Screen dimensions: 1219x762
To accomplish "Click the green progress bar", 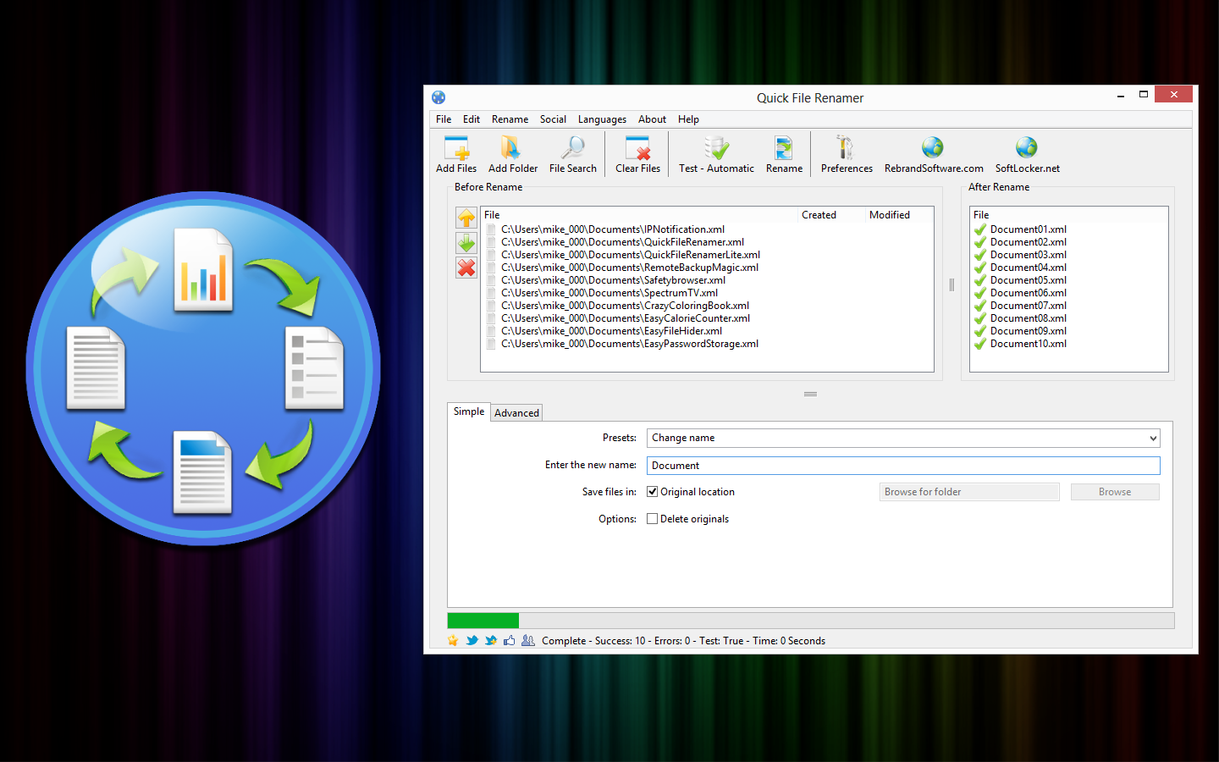I will click(x=483, y=621).
